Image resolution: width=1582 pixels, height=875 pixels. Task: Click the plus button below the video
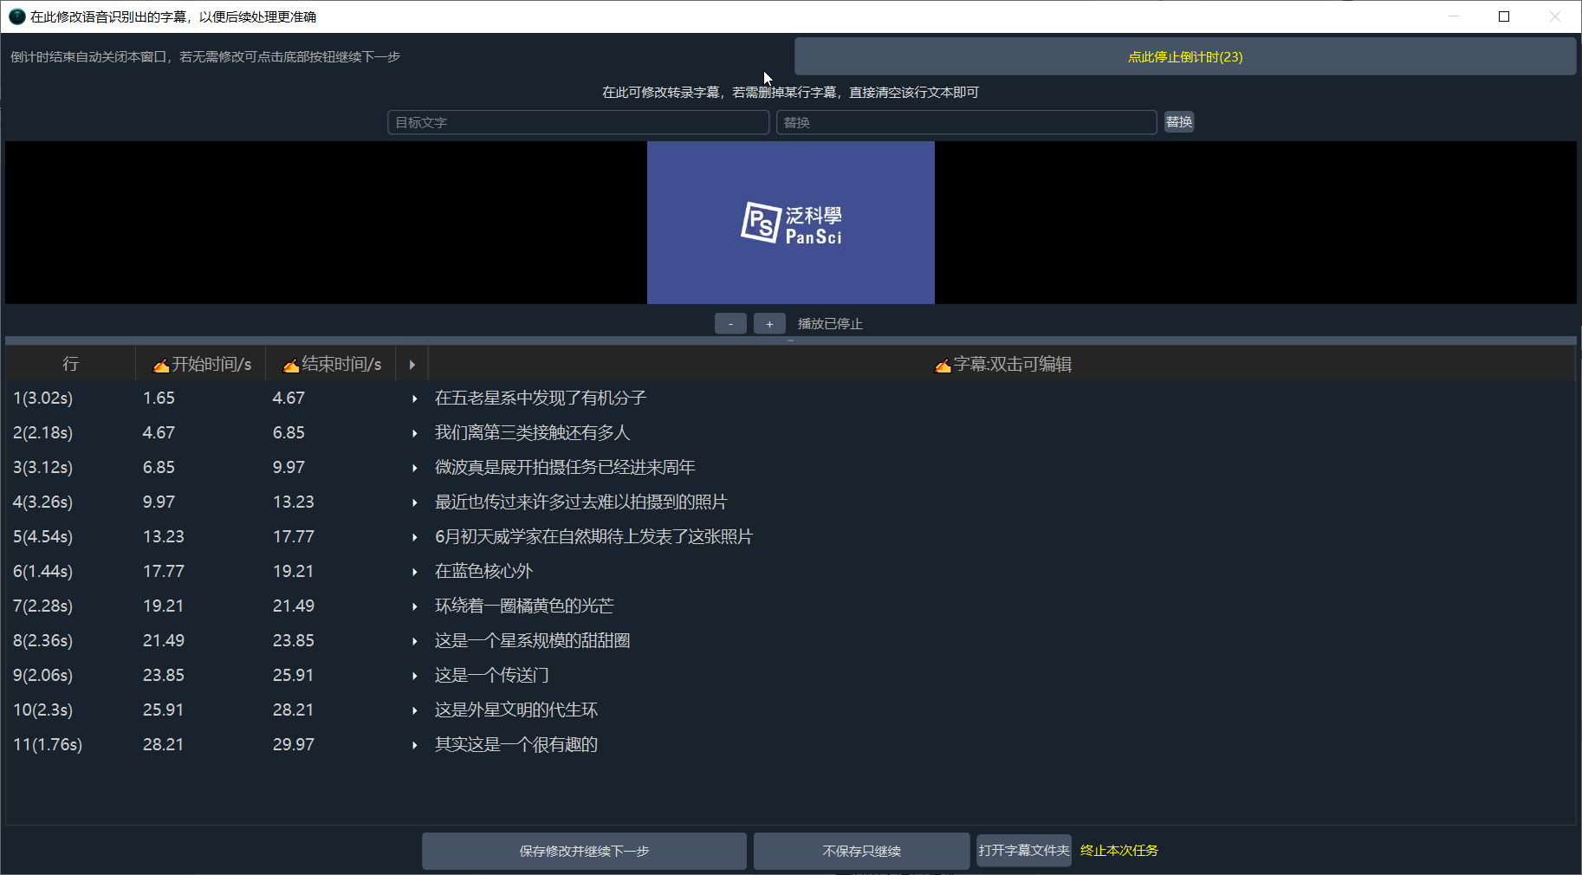coord(769,323)
